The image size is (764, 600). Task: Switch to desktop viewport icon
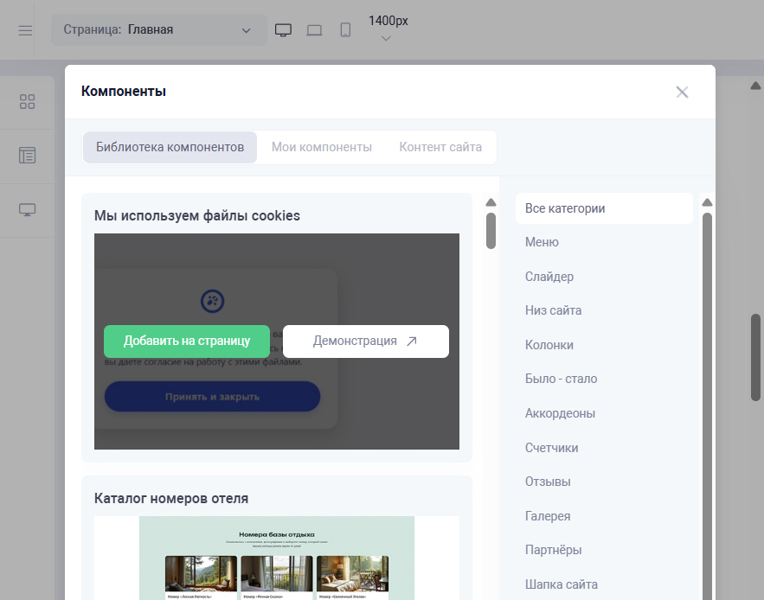(x=283, y=30)
